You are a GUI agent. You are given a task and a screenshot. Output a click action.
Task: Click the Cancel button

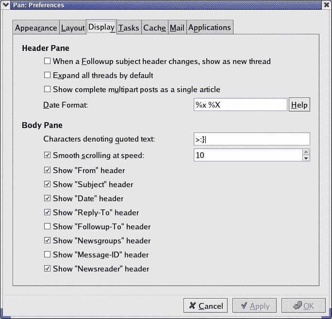click(x=206, y=306)
